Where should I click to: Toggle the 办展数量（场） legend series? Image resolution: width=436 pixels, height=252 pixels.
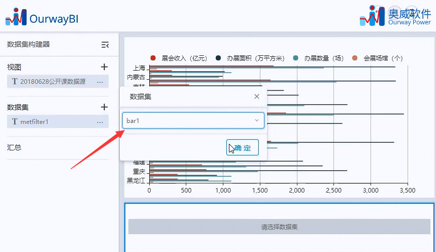point(318,58)
